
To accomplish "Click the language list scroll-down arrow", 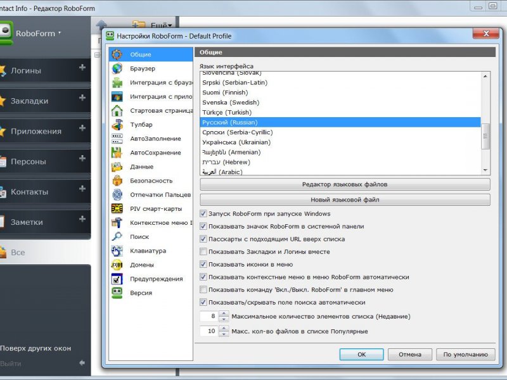I will (x=485, y=170).
